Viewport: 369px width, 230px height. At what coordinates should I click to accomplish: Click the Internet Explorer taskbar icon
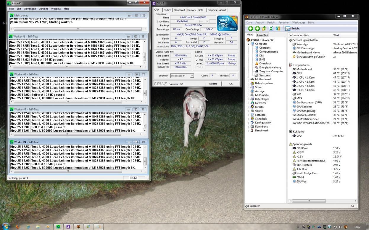point(28,227)
